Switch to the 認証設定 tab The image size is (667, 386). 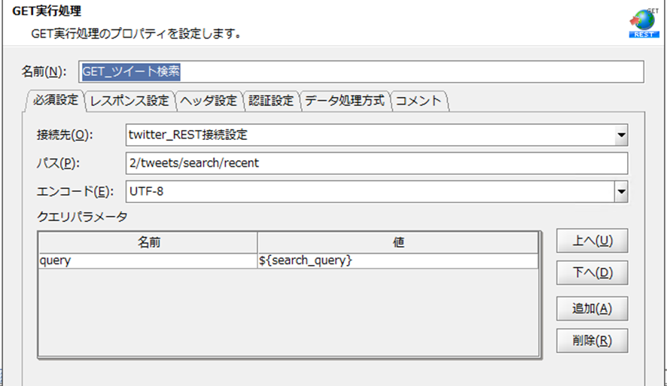pos(272,101)
